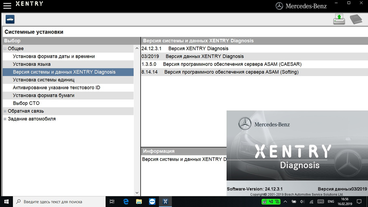Image resolution: width=368 pixels, height=207 pixels.
Task: Open Task View in the taskbar
Action: (112, 202)
